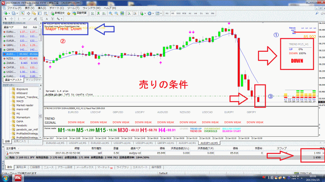
Task: Activate the standard cursor mode
Action: 6,19
